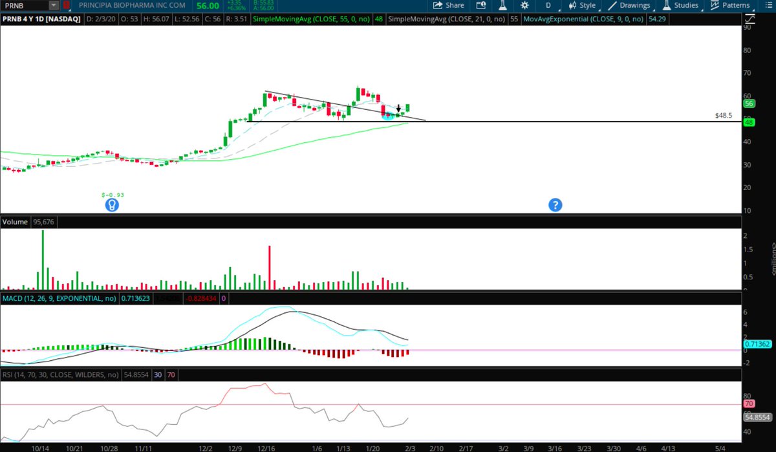Open the Patterns menu
This screenshot has height=452, width=776.
731,5
